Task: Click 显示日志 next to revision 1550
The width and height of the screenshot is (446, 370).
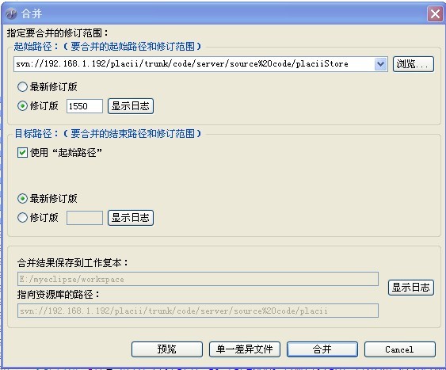Action: 131,106
